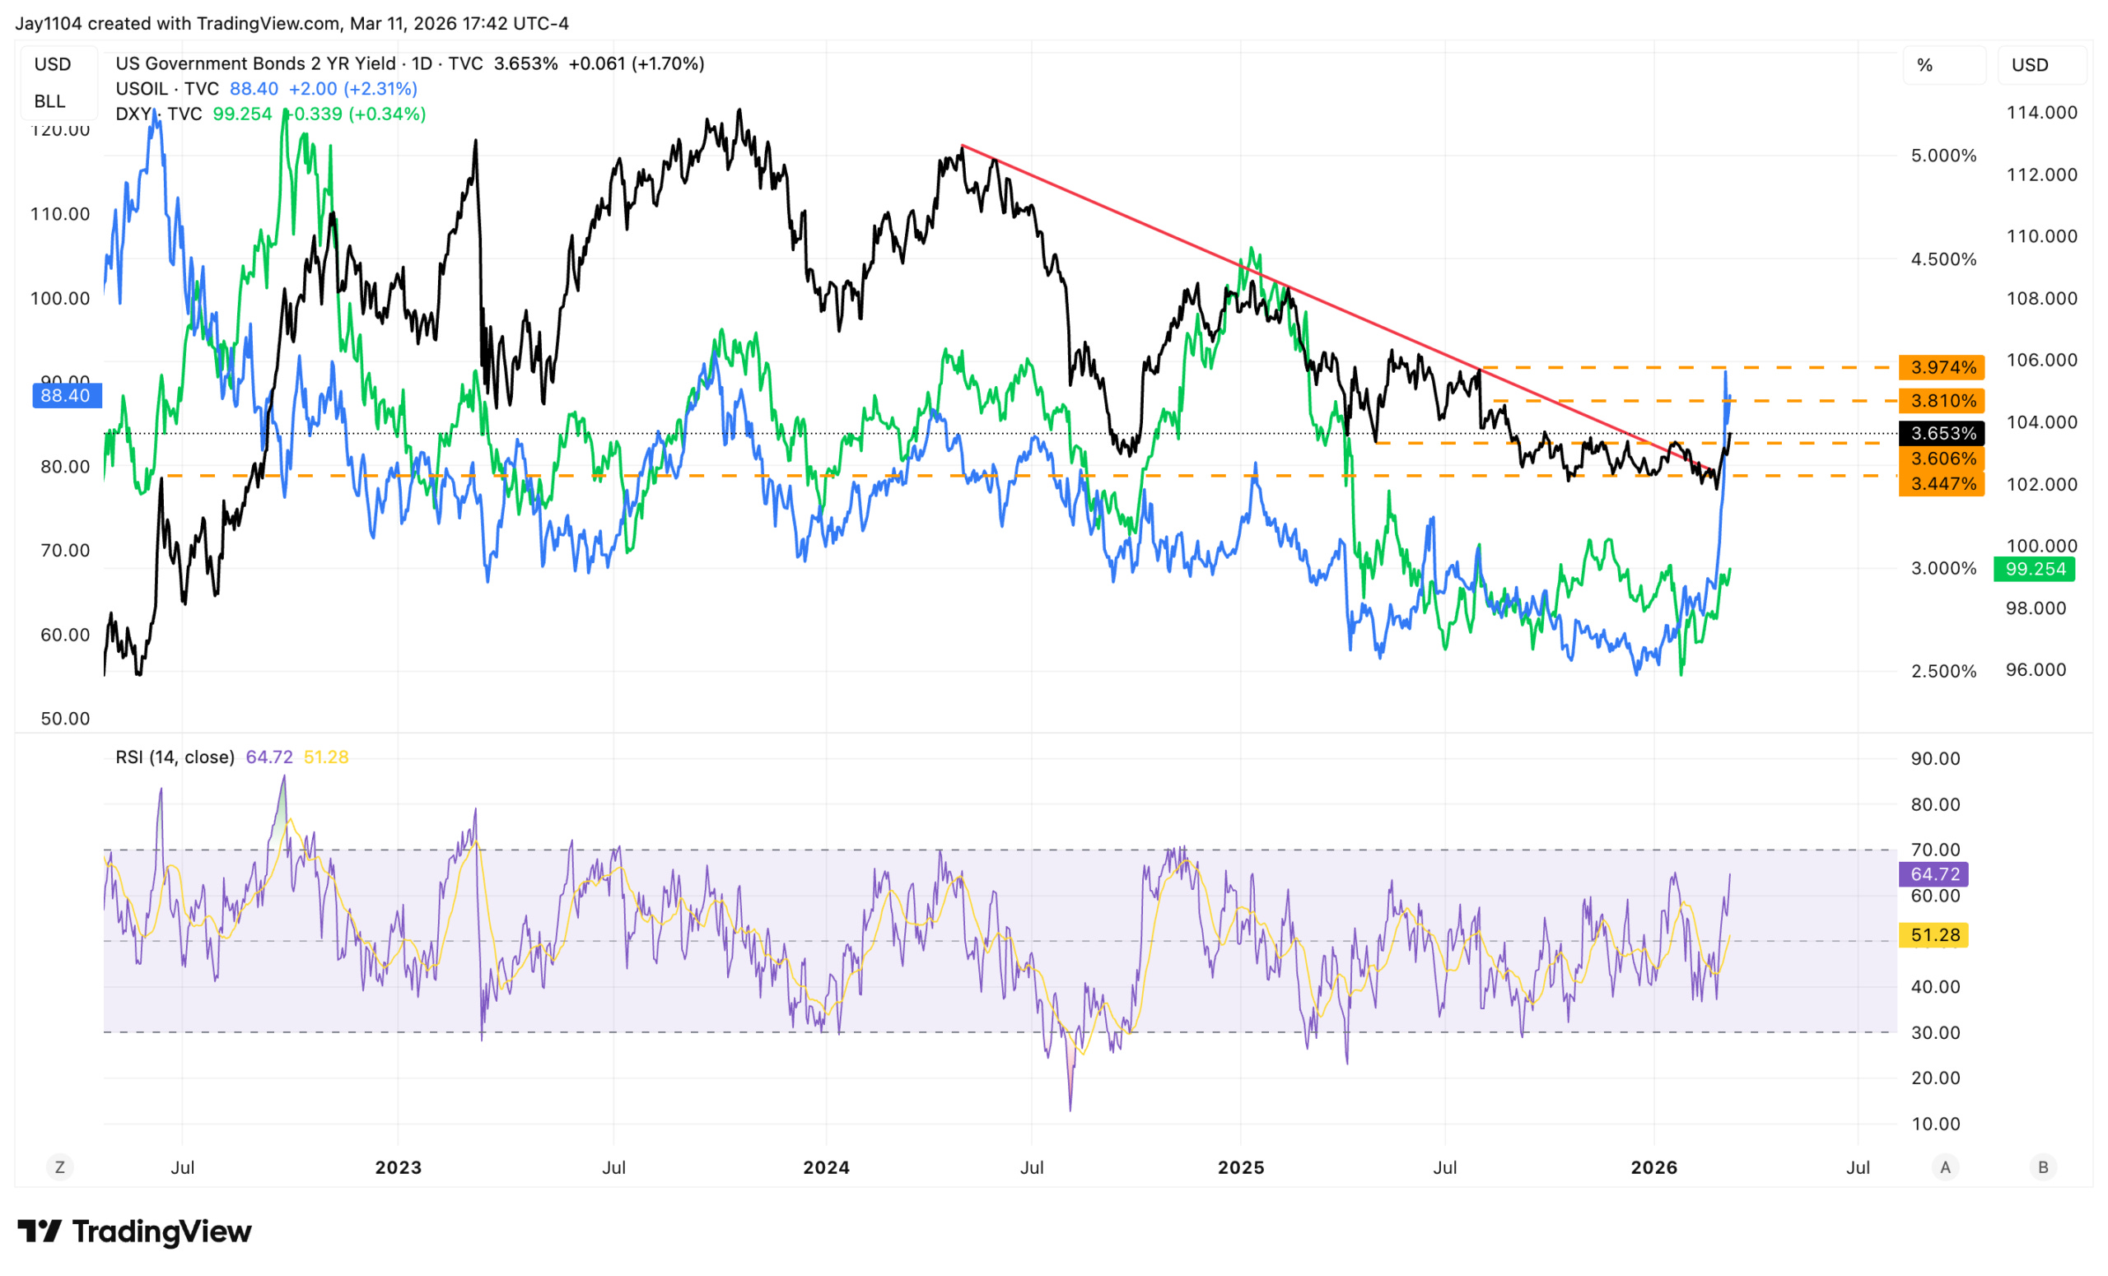This screenshot has height=1276, width=2108.
Task: Open the right USD currency selector
Action: [2029, 65]
